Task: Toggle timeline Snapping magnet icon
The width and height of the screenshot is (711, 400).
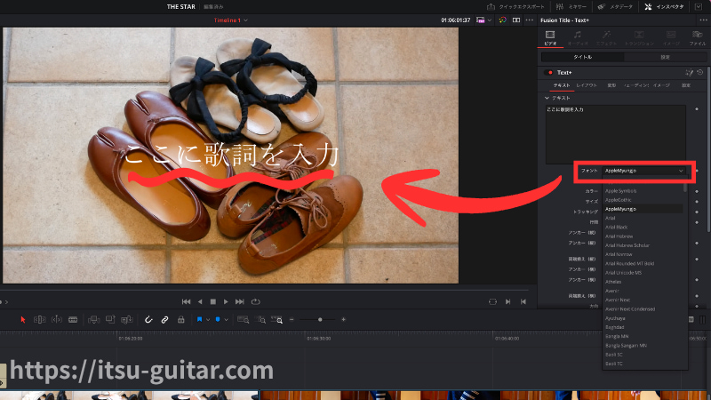Action: point(148,320)
